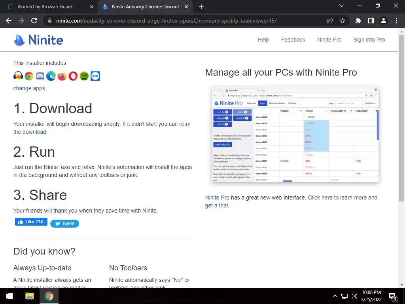Bookmark this page with the star icon

pyautogui.click(x=343, y=21)
